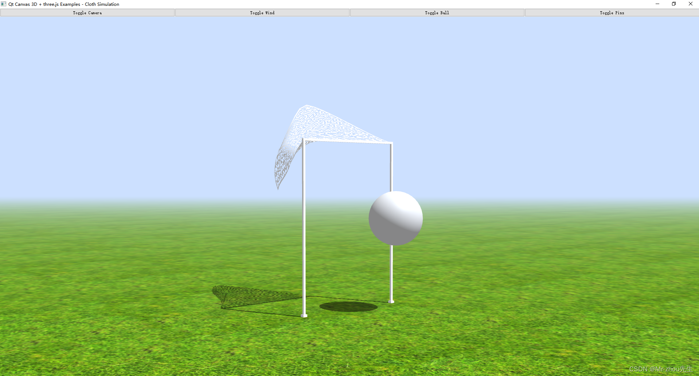Viewport: 699px width, 376px height.
Task: Toggle the ball using Toggle Ball
Action: pyautogui.click(x=437, y=12)
